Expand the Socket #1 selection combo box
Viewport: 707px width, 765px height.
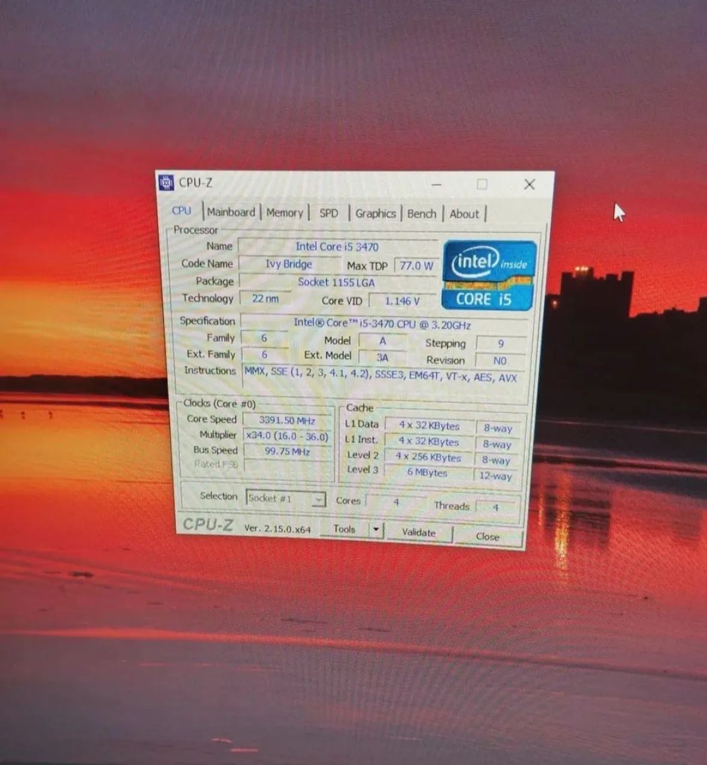[286, 498]
